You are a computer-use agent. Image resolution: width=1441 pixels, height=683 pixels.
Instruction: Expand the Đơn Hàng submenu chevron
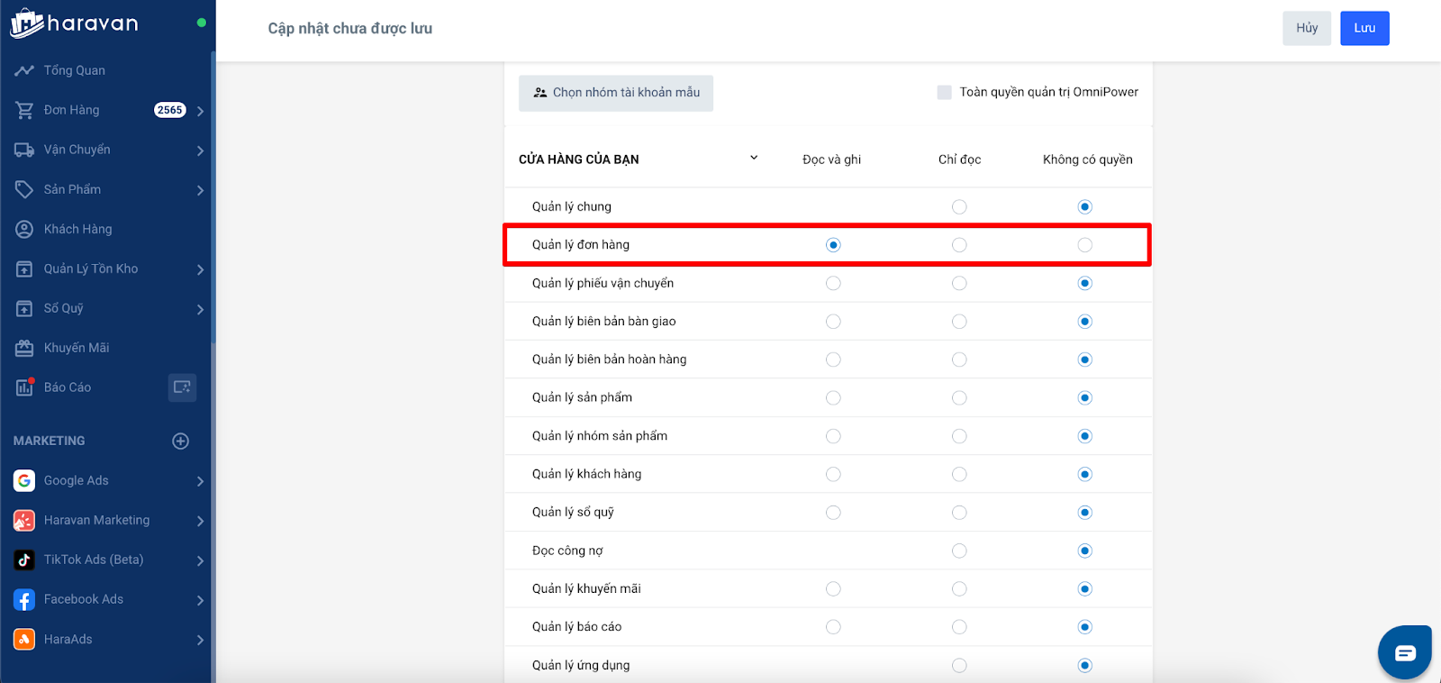pyautogui.click(x=200, y=111)
